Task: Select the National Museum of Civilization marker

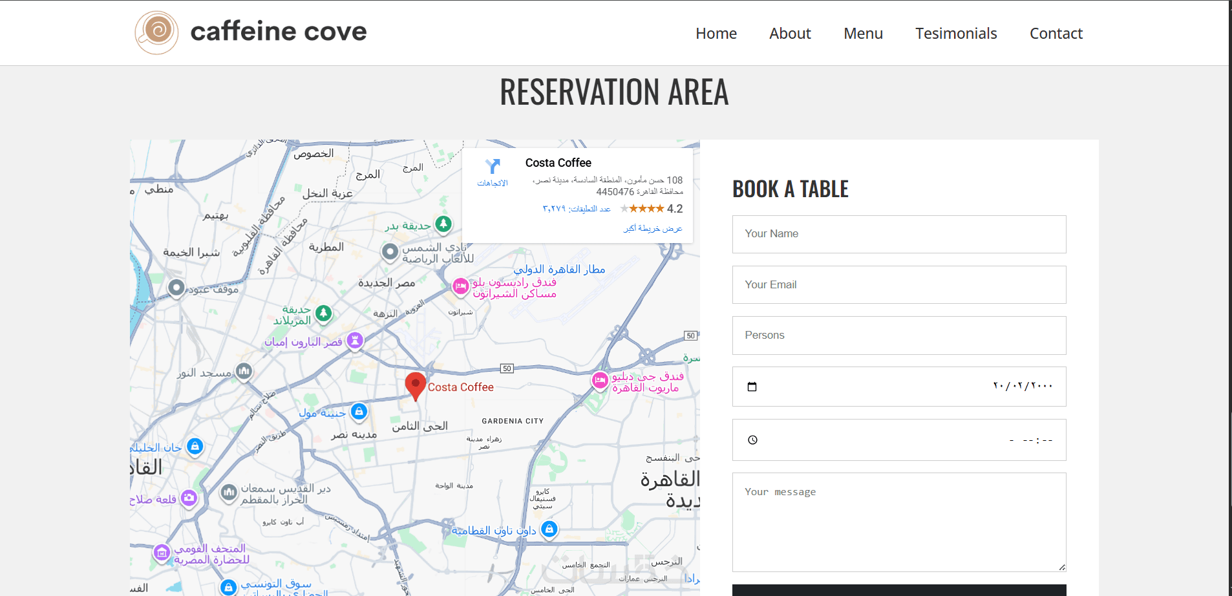Action: (x=162, y=553)
